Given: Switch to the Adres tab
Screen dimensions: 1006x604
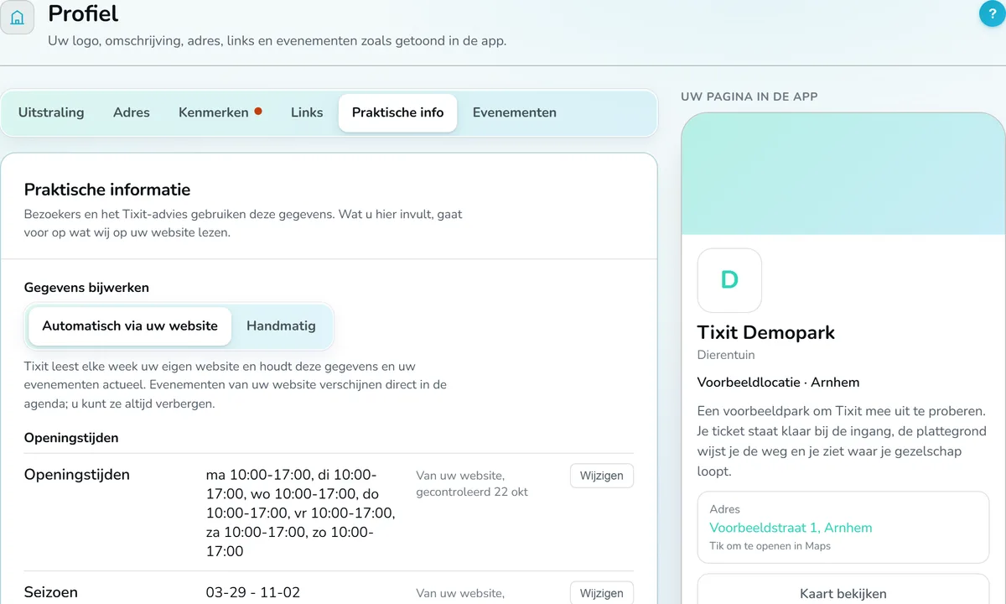Looking at the screenshot, I should click(132, 112).
